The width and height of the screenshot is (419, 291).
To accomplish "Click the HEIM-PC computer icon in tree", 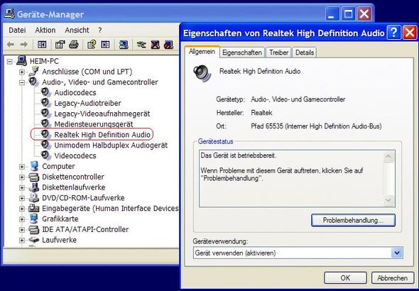I will pyautogui.click(x=21, y=61).
